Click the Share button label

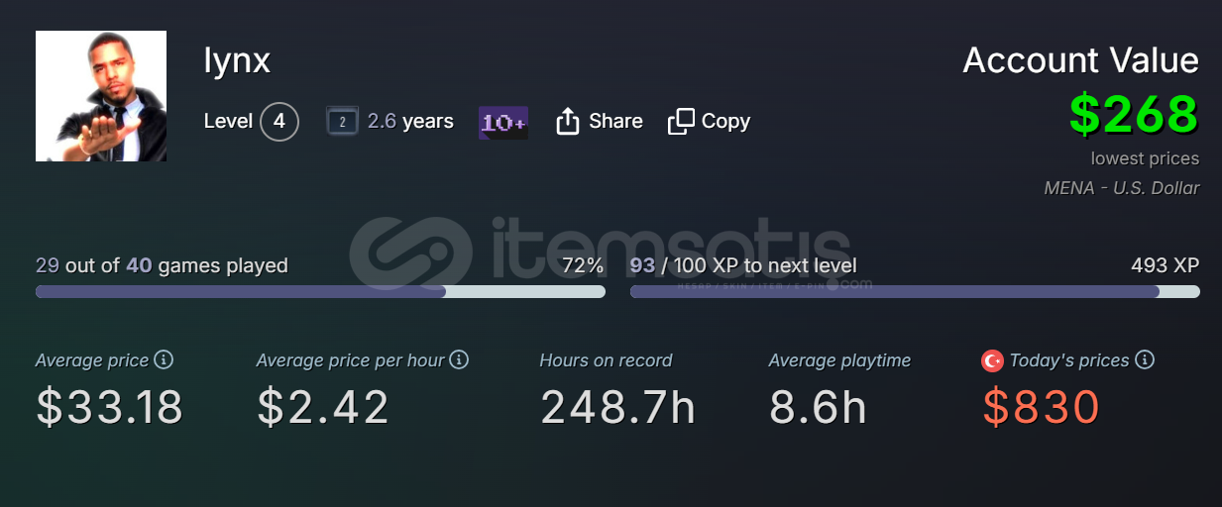[615, 122]
